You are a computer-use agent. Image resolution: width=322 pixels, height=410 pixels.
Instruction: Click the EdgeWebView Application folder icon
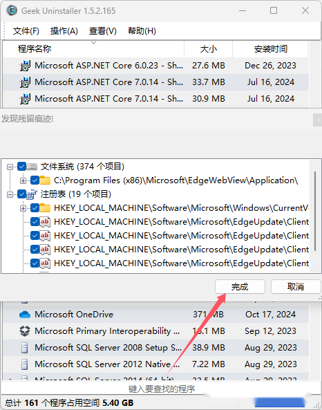[45, 180]
